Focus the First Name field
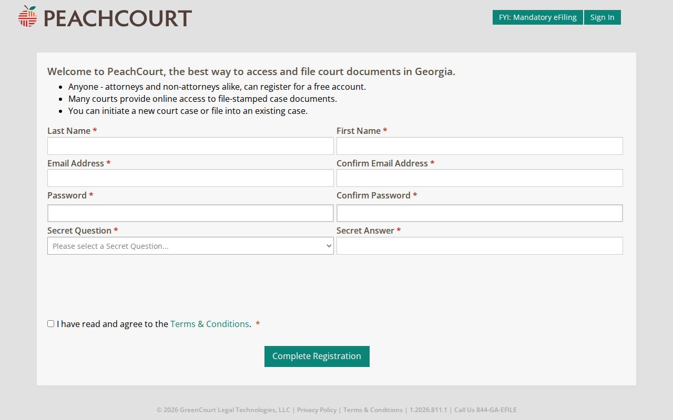The height and width of the screenshot is (420, 673). [480, 146]
